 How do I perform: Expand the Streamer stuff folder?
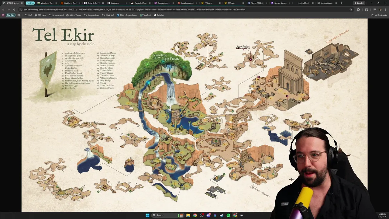57,15
